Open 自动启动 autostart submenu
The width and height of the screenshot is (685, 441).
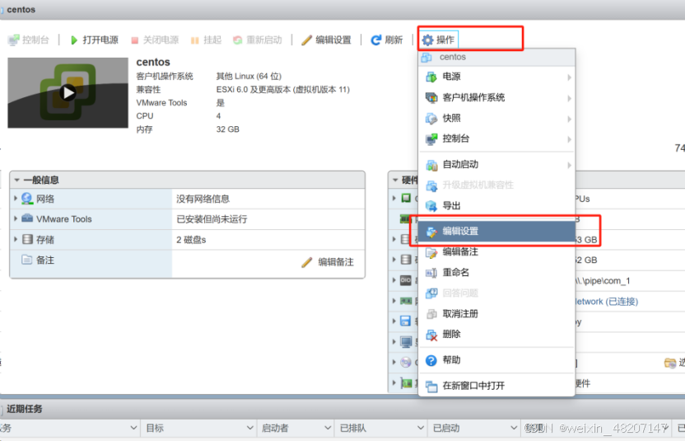click(x=496, y=165)
